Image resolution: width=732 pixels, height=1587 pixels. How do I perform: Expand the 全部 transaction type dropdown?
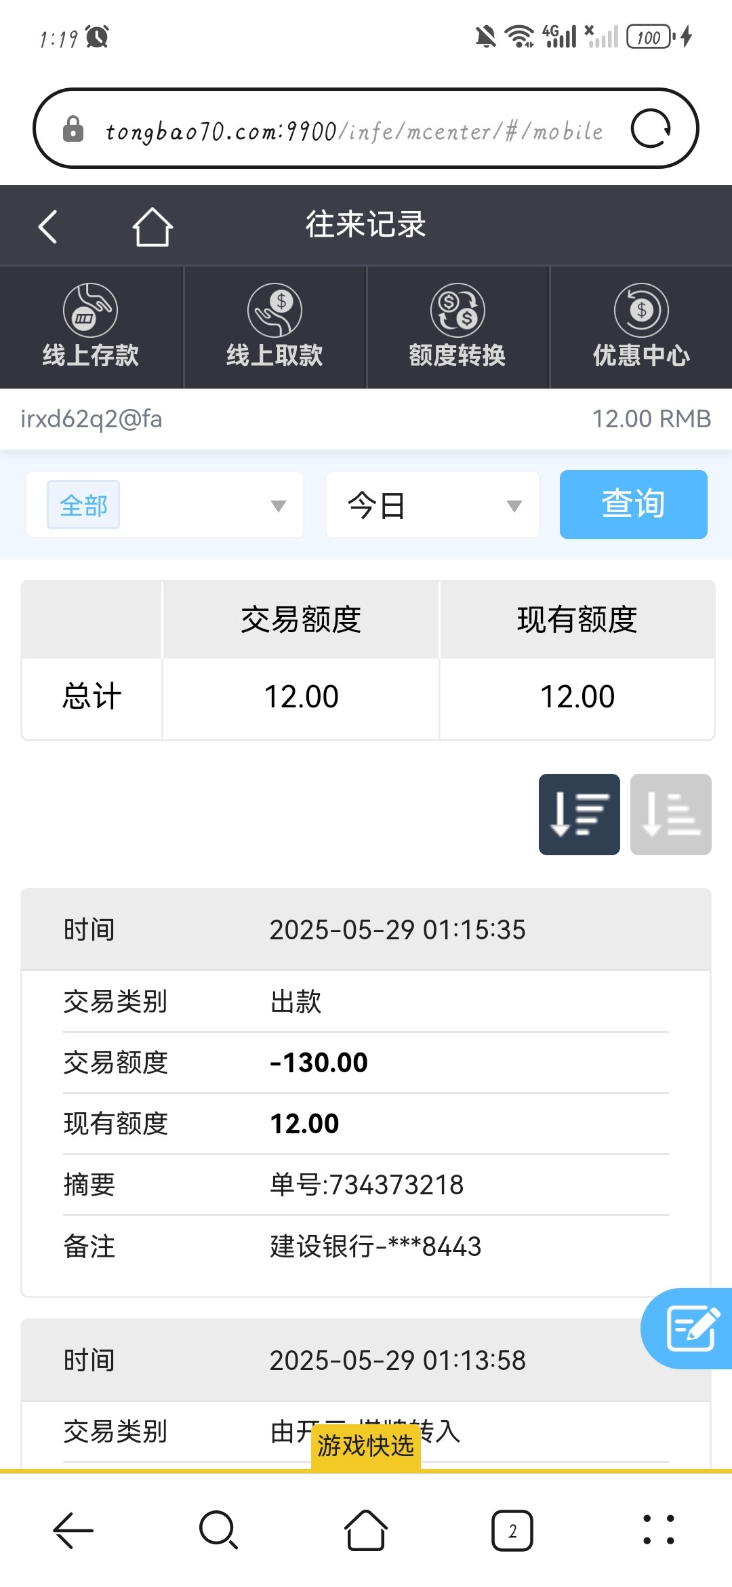(278, 506)
